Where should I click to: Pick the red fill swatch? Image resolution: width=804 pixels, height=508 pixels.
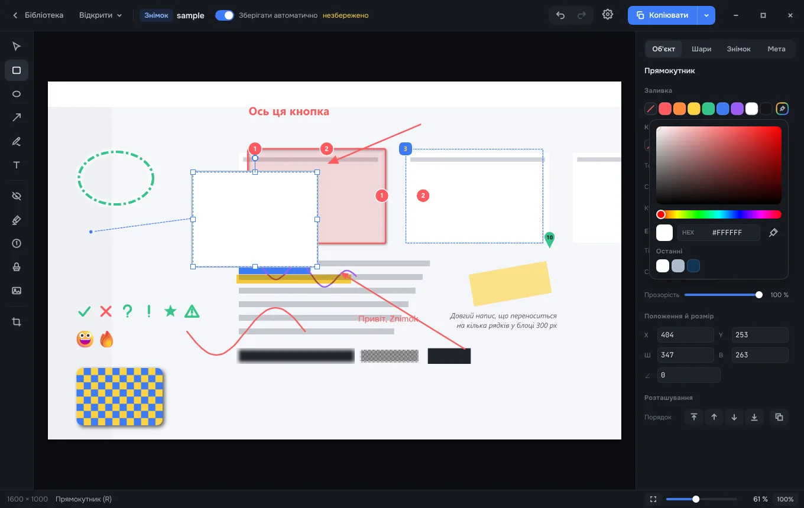point(665,109)
